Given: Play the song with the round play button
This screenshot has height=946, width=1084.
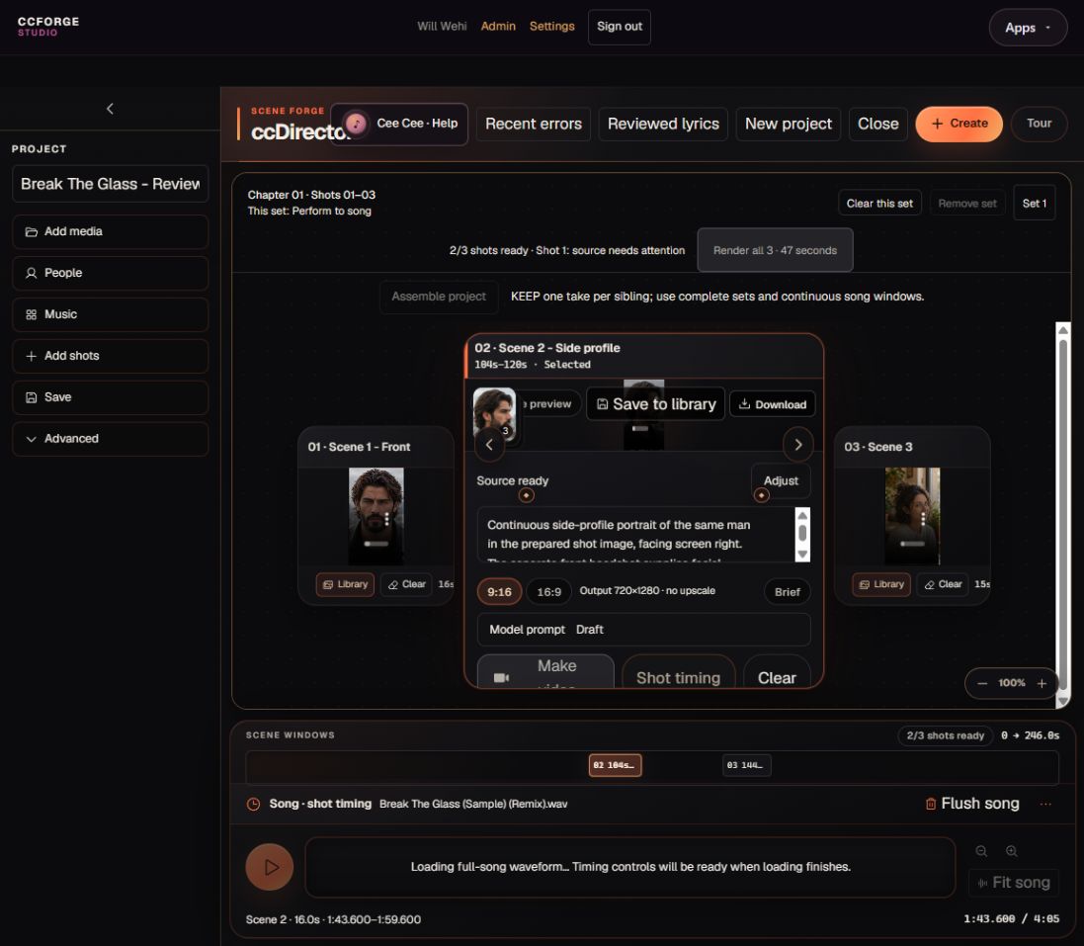Looking at the screenshot, I should coord(270,867).
